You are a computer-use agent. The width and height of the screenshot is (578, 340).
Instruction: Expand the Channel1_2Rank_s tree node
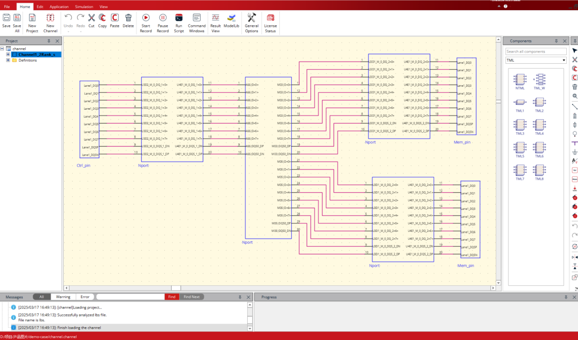click(x=8, y=55)
